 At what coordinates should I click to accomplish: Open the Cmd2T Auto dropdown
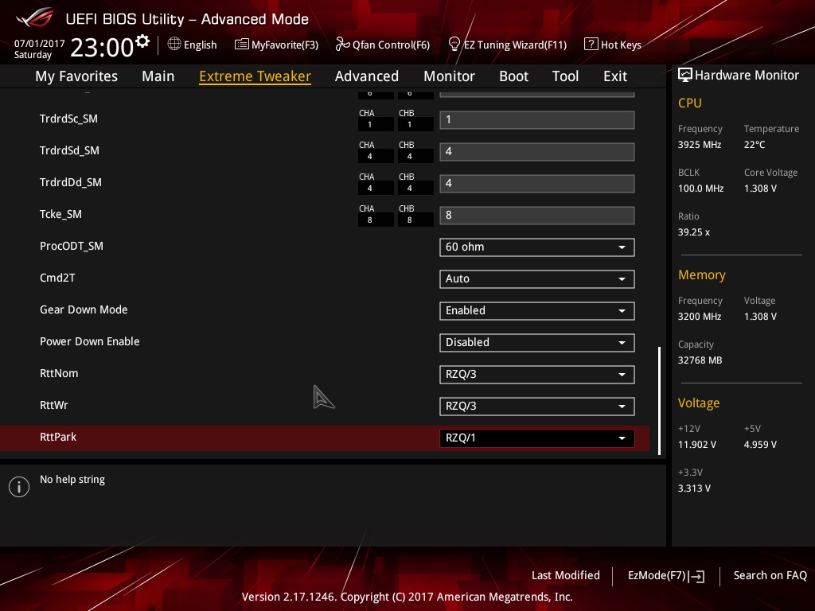[x=536, y=279]
